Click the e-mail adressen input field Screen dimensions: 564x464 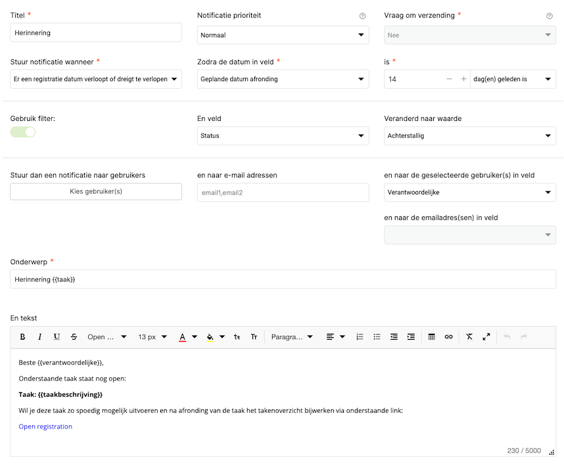283,193
